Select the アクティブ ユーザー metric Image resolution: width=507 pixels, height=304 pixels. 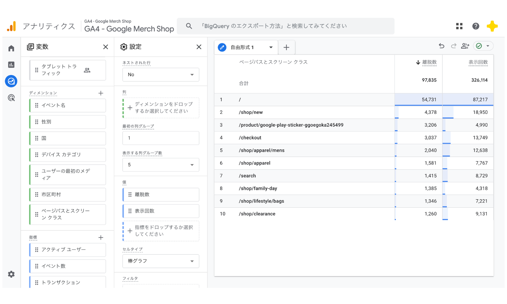[68, 250]
